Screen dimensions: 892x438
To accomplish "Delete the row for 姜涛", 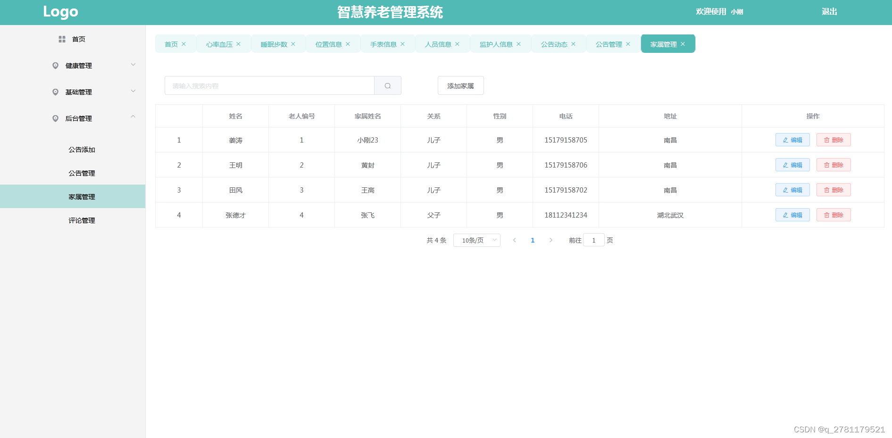I will click(834, 140).
